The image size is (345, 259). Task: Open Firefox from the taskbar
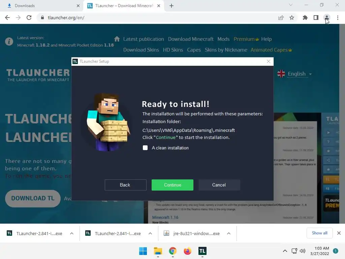pyautogui.click(x=187, y=251)
